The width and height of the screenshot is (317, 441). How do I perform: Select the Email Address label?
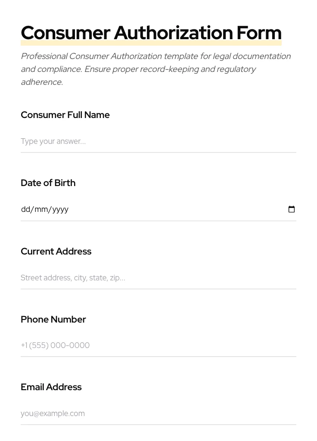[x=51, y=387]
